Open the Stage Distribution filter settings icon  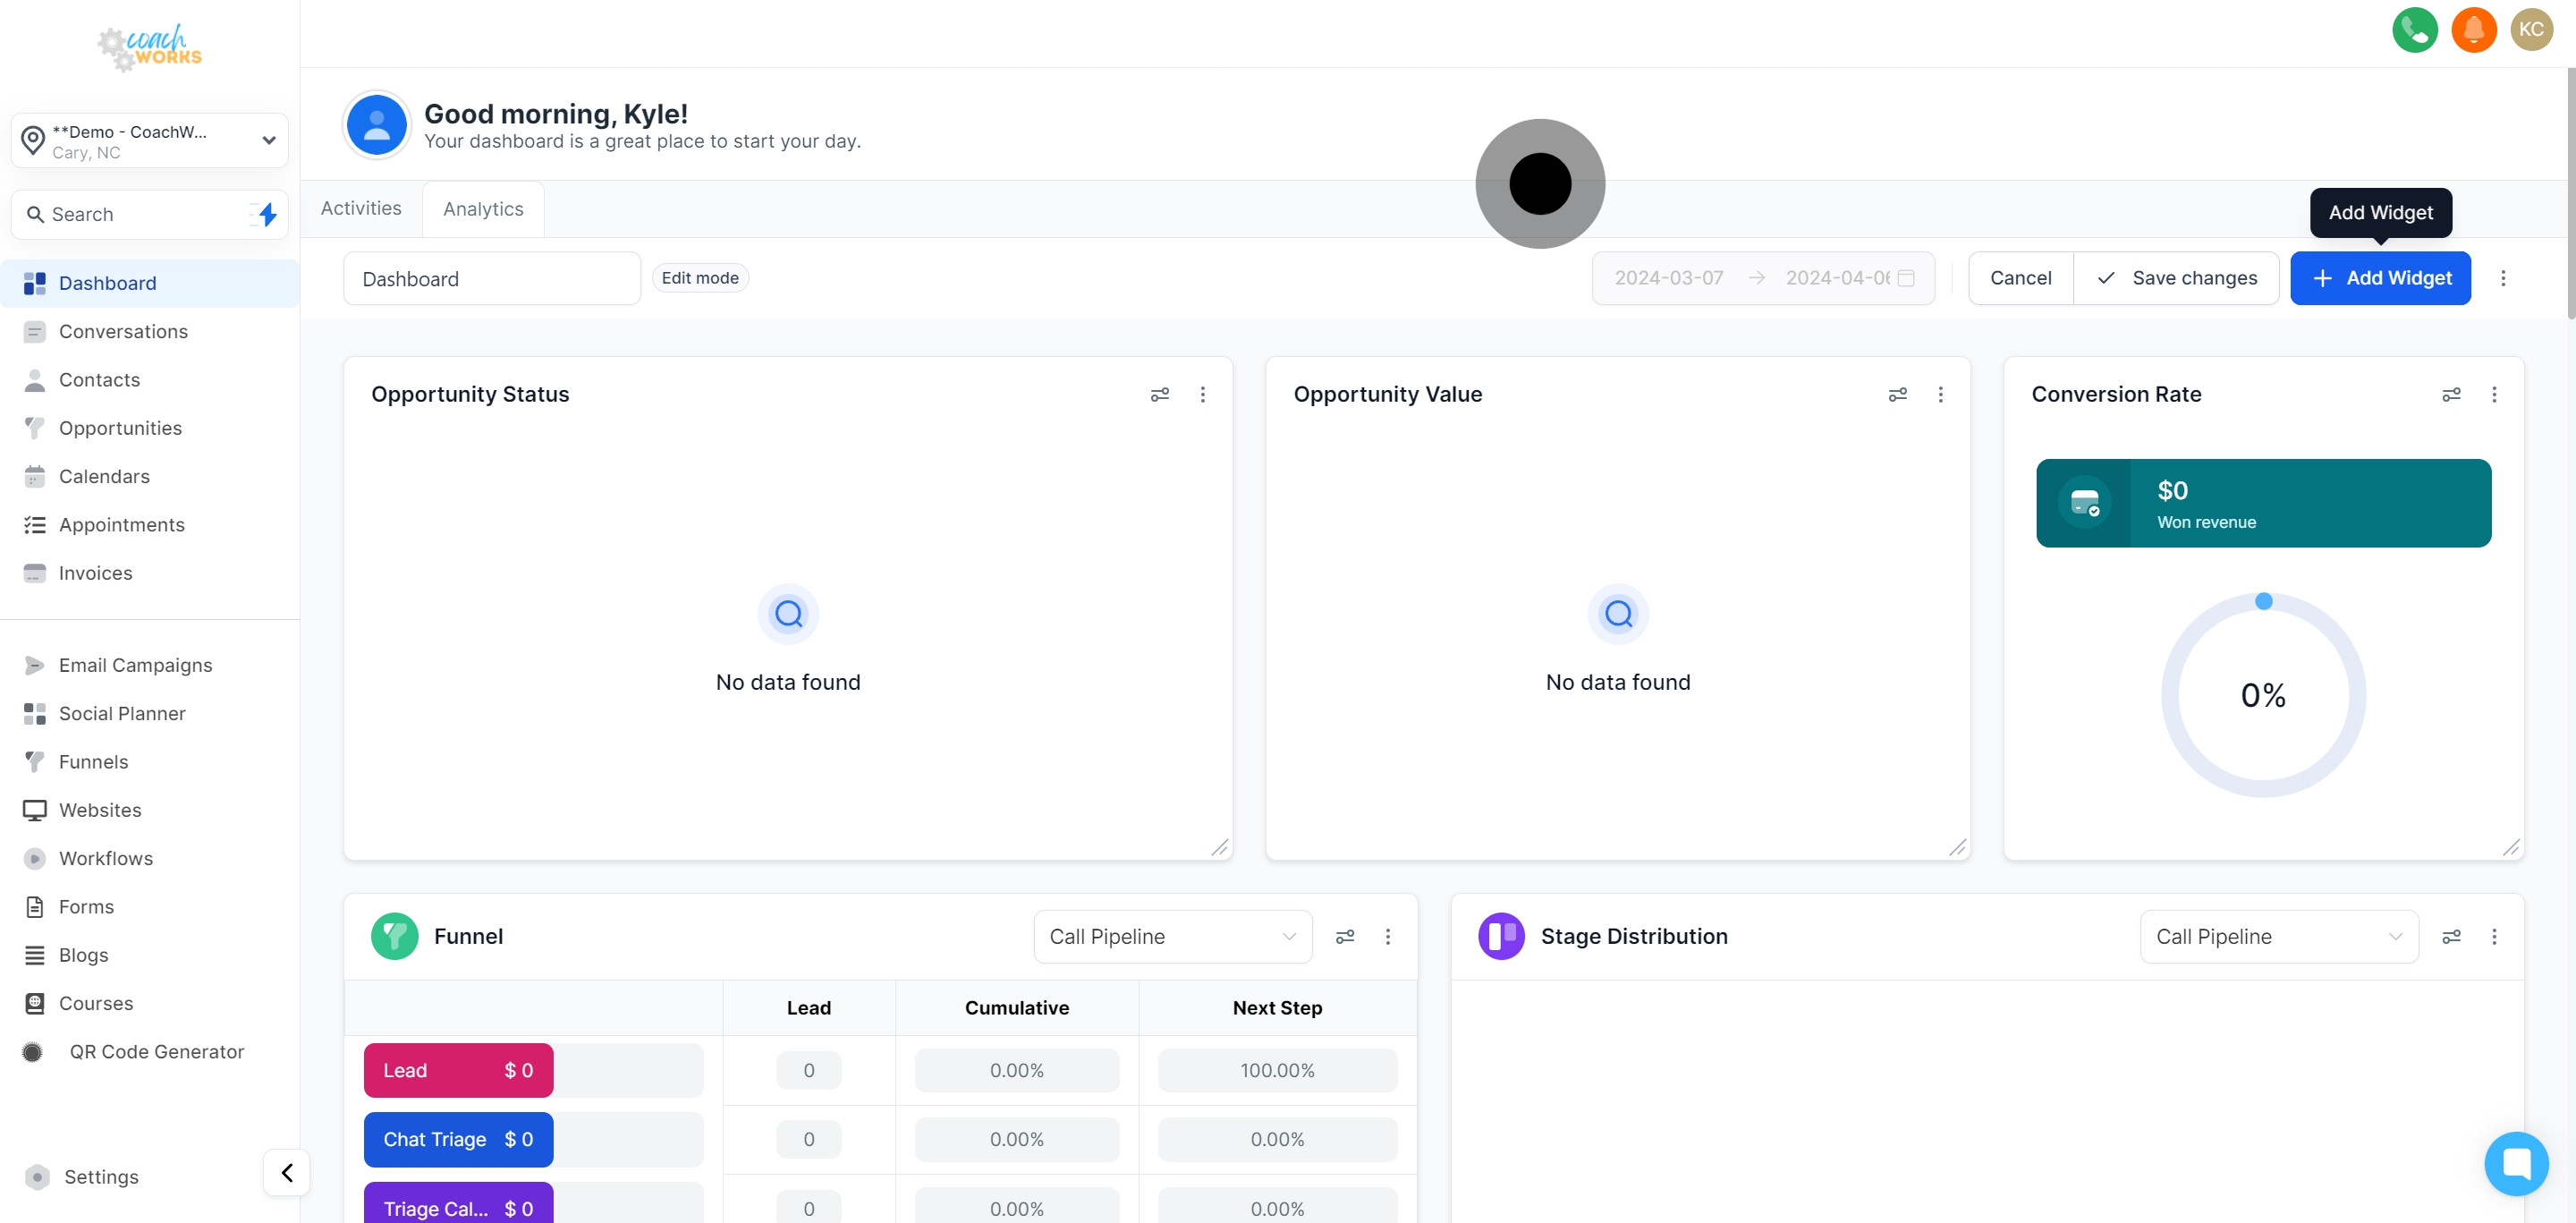[x=2450, y=936]
